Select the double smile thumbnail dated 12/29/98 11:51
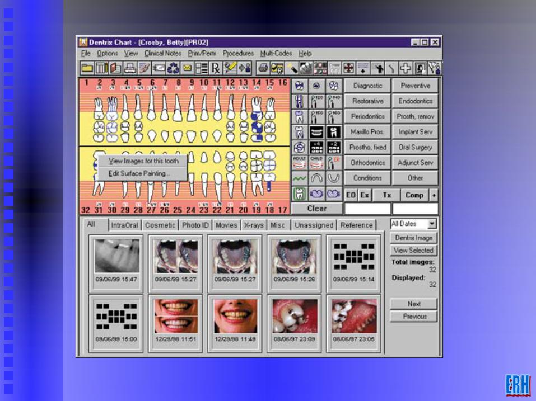The image size is (536, 401). tap(176, 323)
